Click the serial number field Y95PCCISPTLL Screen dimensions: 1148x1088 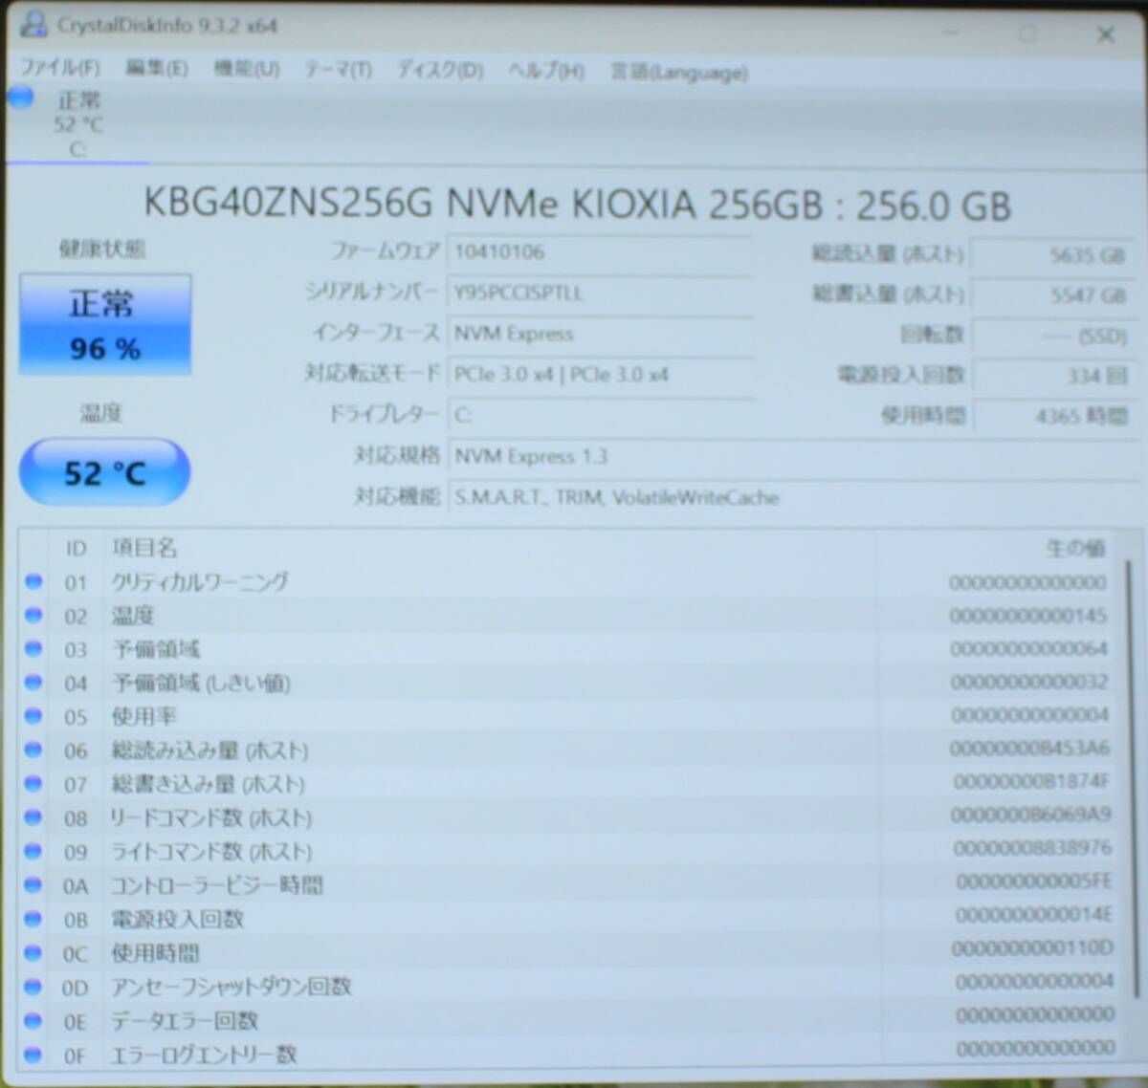click(x=599, y=293)
